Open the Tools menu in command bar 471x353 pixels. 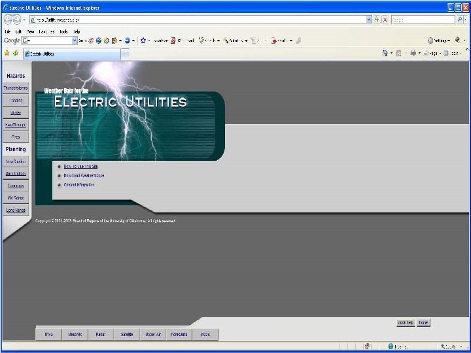(x=453, y=54)
